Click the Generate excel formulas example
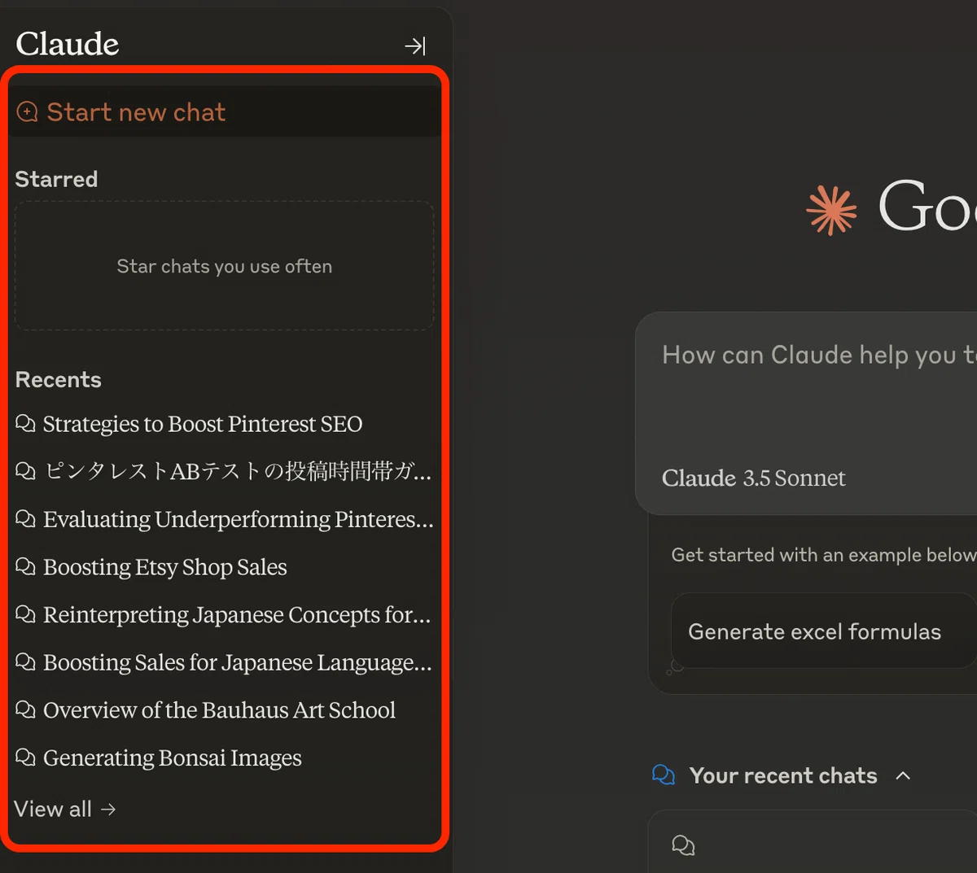977x873 pixels. (x=822, y=631)
